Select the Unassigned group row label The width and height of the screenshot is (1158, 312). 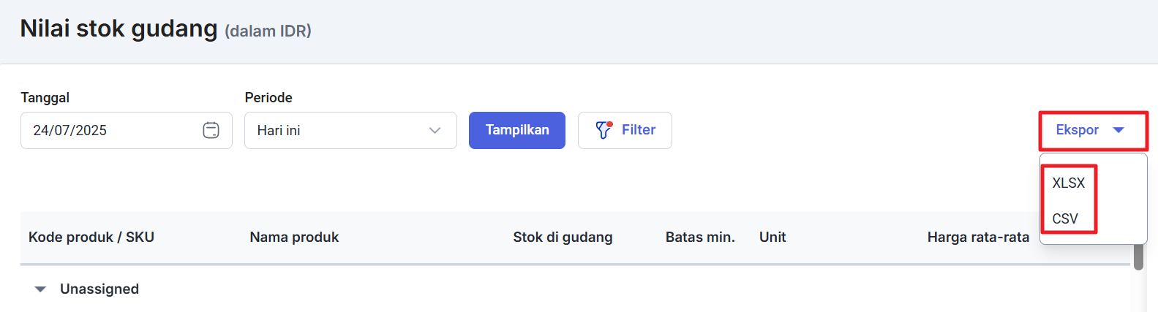tap(99, 289)
